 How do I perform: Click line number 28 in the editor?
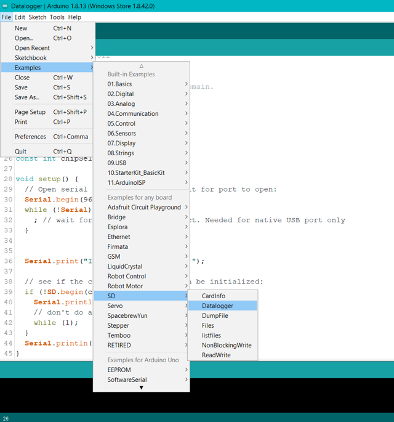[8, 179]
